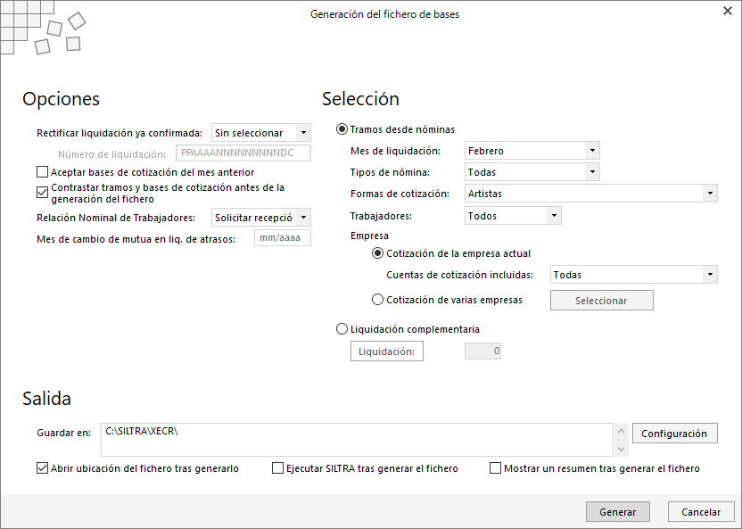Open the Mes de liquidación dropdown showing Febrero
The height and width of the screenshot is (529, 742).
click(532, 151)
